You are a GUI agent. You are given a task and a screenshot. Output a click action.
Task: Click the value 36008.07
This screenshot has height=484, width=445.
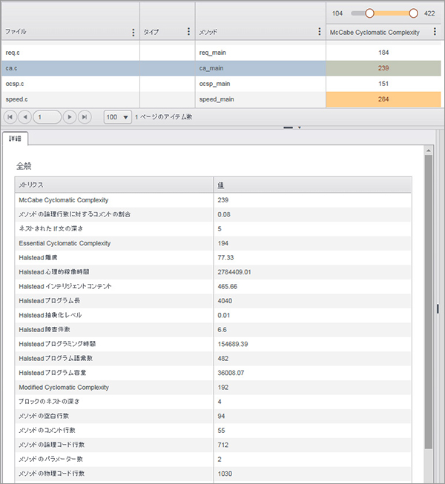tap(231, 373)
